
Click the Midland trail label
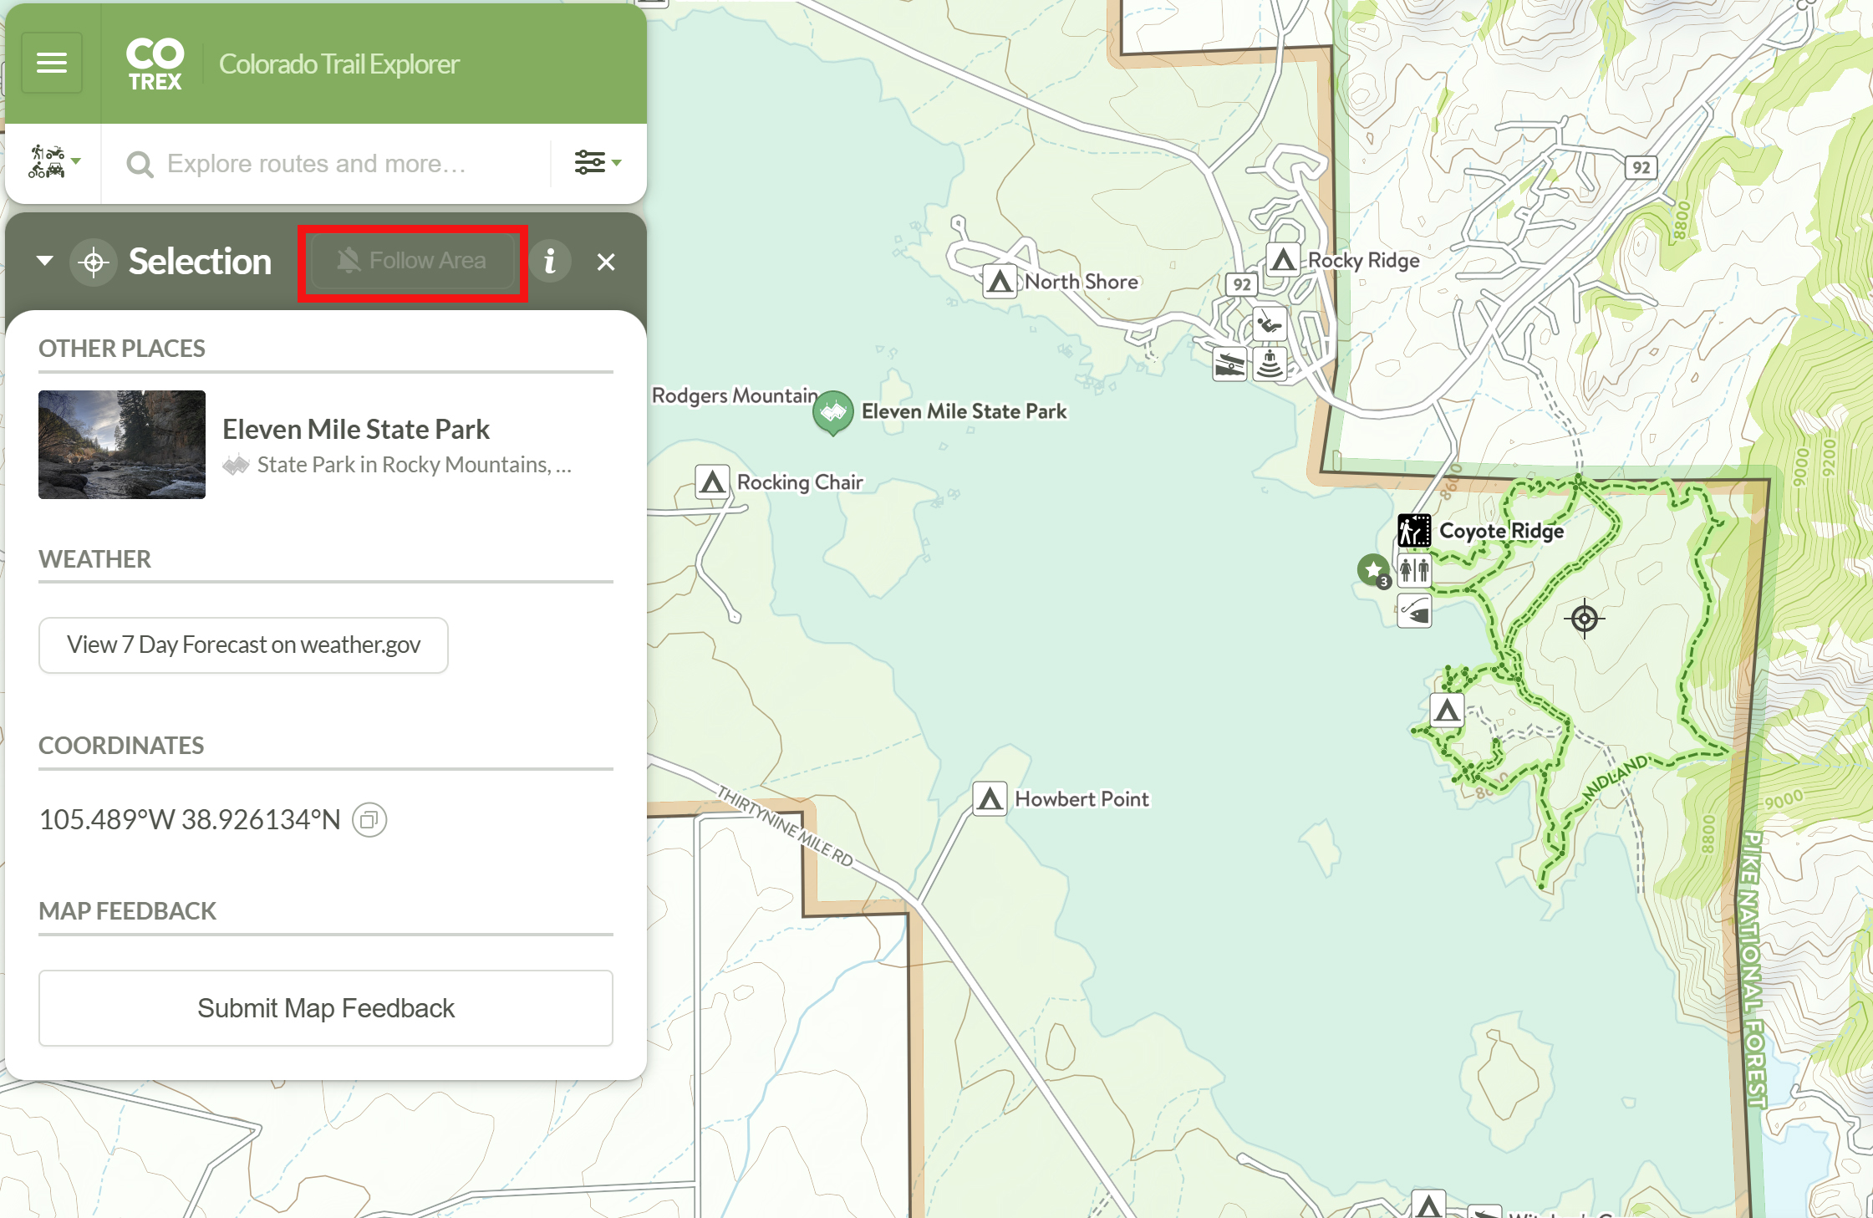1616,777
